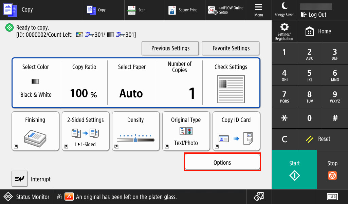Tap numeric key 6 MNO

[335, 75]
